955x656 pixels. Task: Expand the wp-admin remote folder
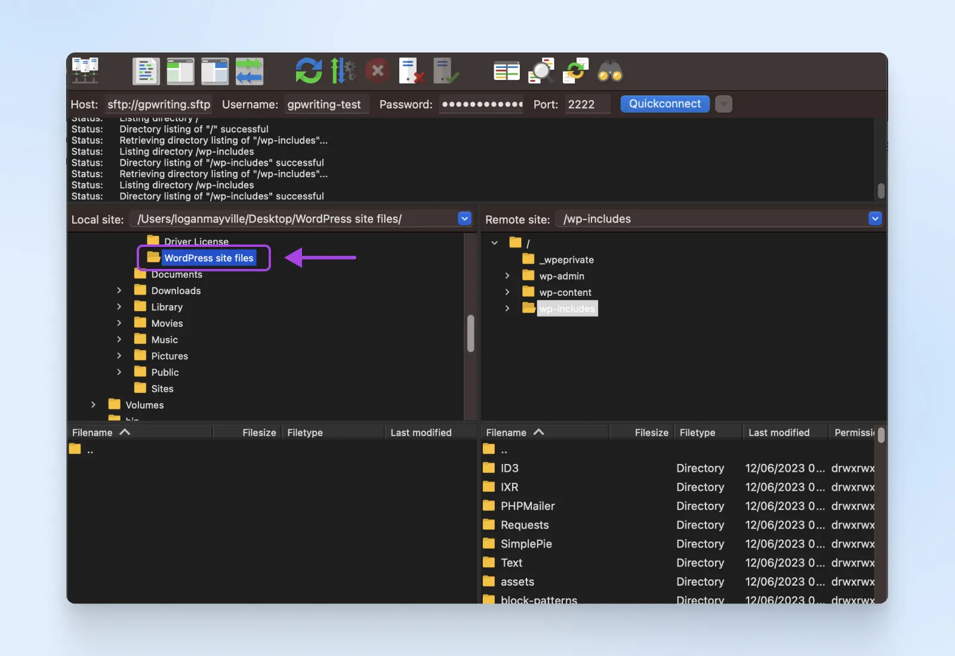point(507,276)
